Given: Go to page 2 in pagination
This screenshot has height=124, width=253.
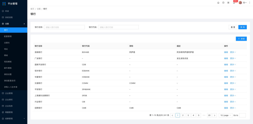Looking at the screenshot, I should coord(183,115).
